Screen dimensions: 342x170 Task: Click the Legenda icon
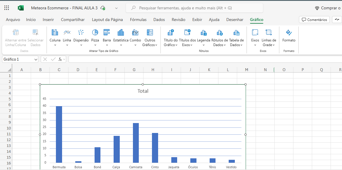pyautogui.click(x=204, y=33)
